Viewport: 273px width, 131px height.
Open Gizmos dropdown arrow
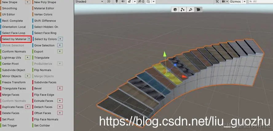(244, 2)
